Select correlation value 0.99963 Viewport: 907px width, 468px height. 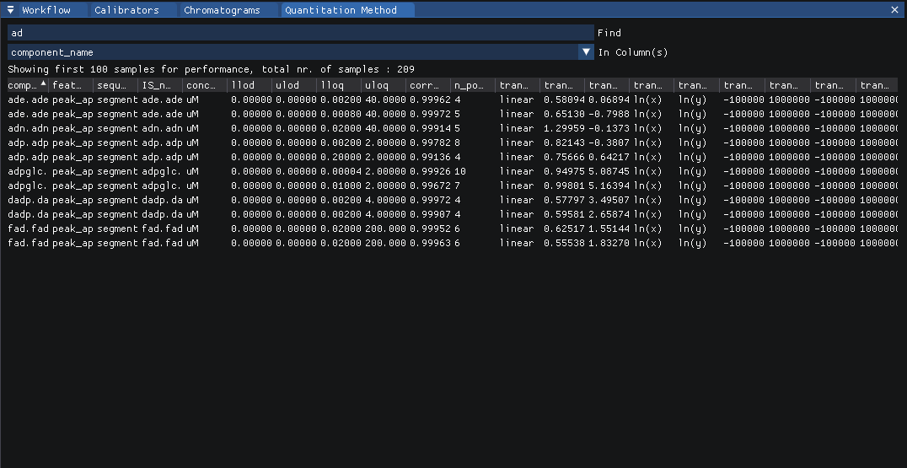click(x=430, y=243)
